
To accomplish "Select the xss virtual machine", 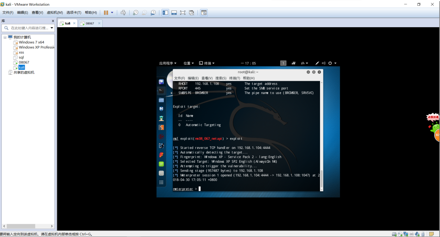I will (21, 52).
